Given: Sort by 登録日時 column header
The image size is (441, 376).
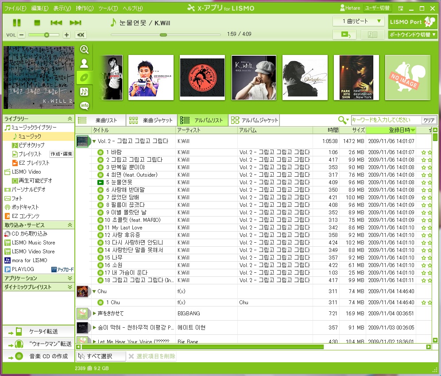Looking at the screenshot, I should (x=391, y=130).
